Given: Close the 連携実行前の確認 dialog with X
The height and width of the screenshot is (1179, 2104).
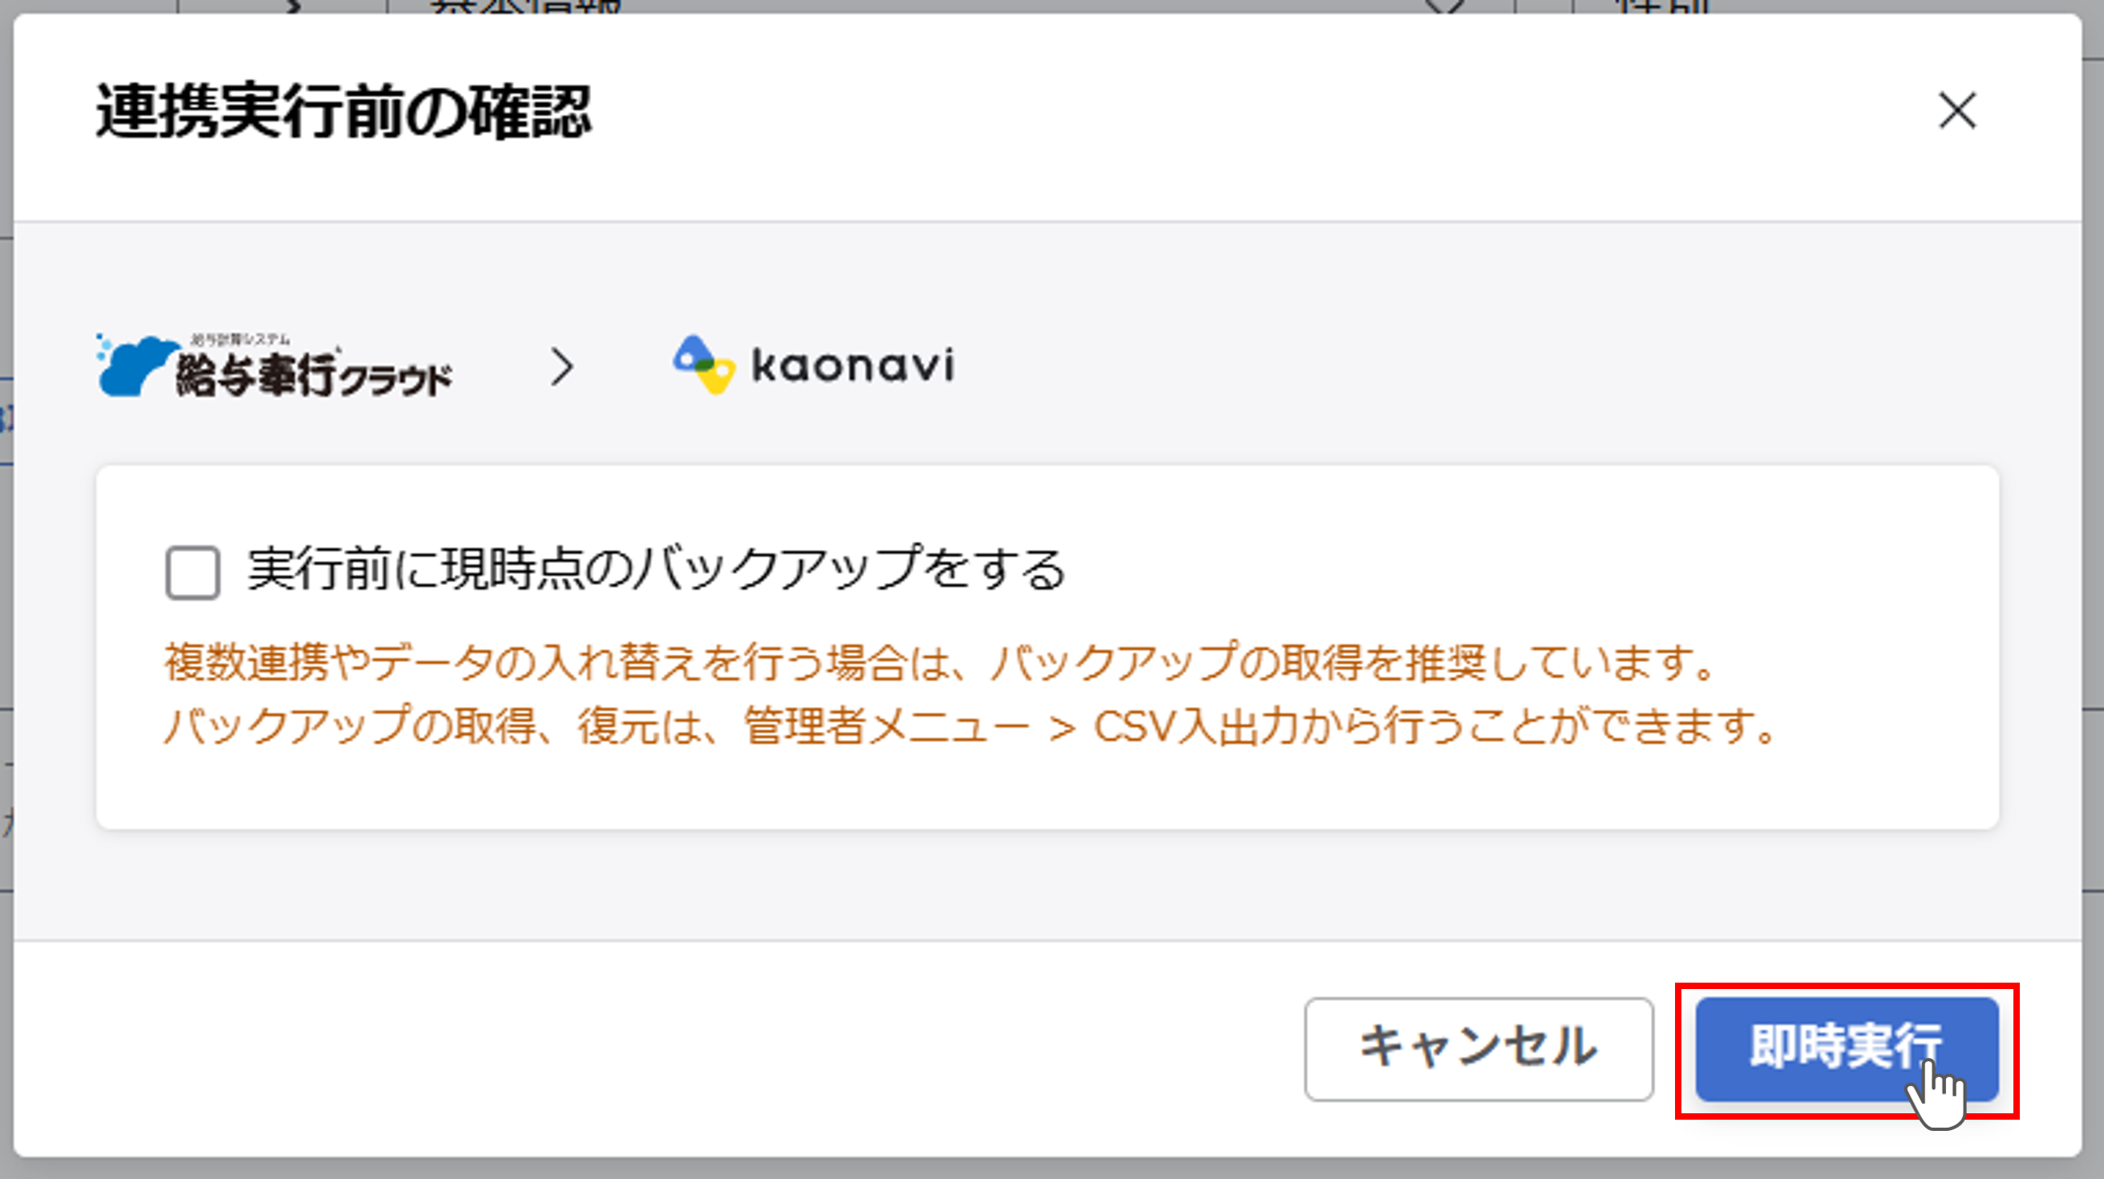Looking at the screenshot, I should coord(1957,111).
